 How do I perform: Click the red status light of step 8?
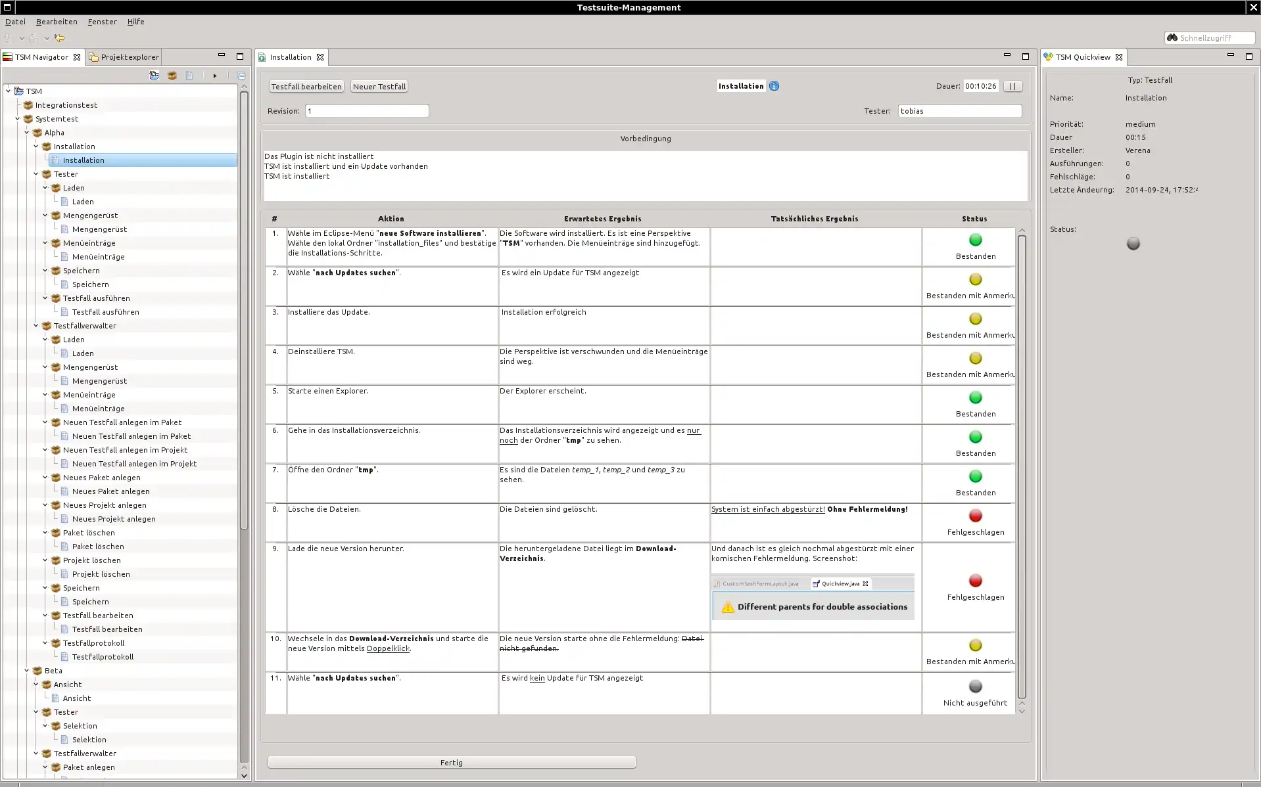(x=976, y=516)
